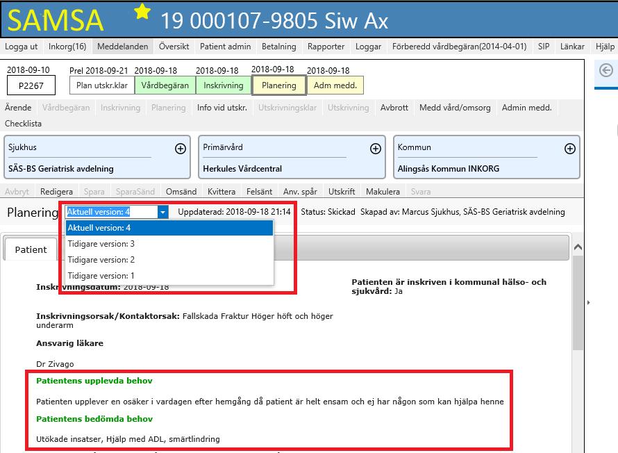Click the vertical scrollbar thumb
618x453 pixels.
[x=578, y=303]
